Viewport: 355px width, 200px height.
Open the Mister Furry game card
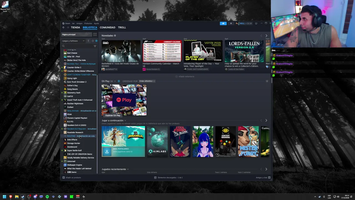pyautogui.click(x=248, y=141)
